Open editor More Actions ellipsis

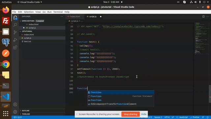click(x=207, y=17)
